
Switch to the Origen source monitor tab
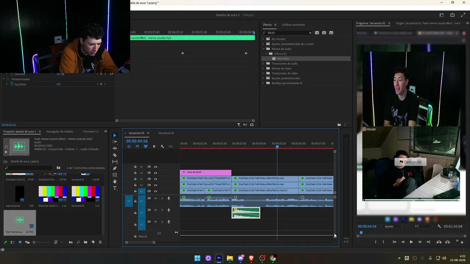(x=428, y=23)
